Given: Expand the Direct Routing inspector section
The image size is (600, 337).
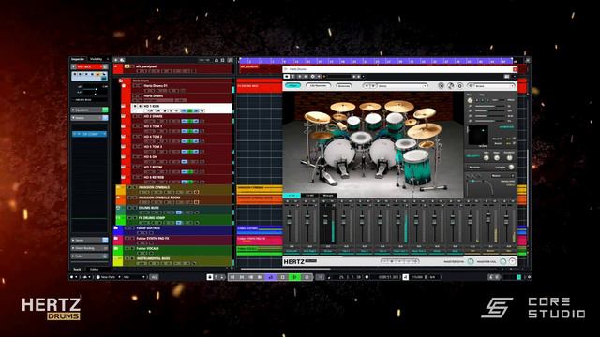Looking at the screenshot, I should 89,248.
